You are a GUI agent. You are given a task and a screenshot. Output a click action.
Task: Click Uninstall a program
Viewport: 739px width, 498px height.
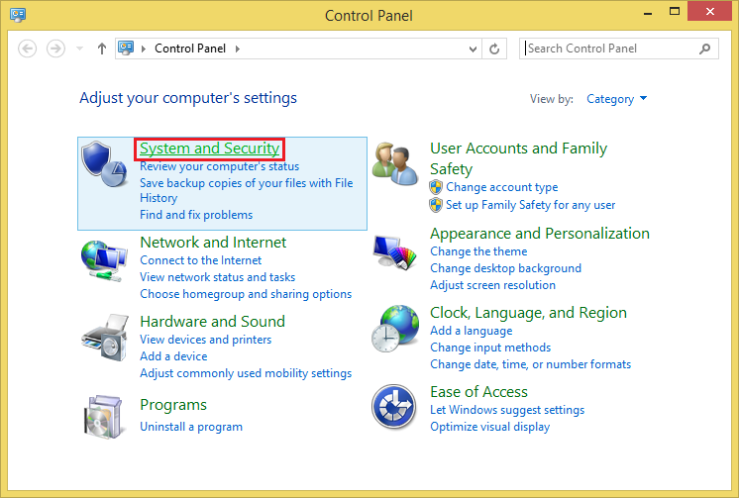(x=191, y=427)
